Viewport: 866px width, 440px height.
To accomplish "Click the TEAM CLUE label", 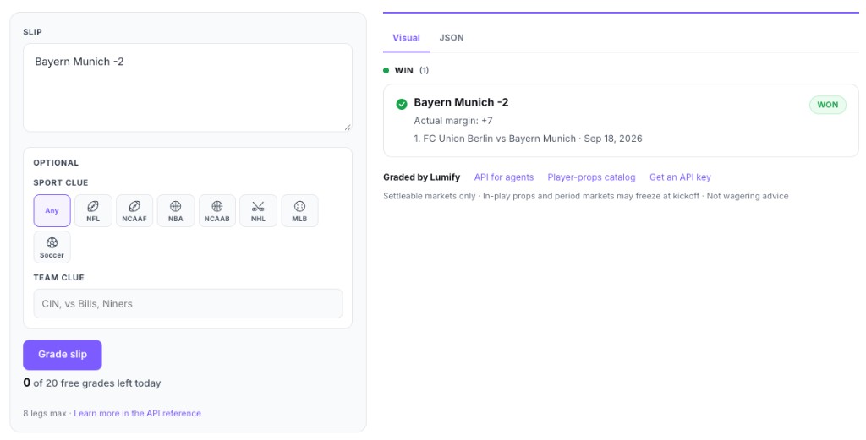I will [58, 277].
